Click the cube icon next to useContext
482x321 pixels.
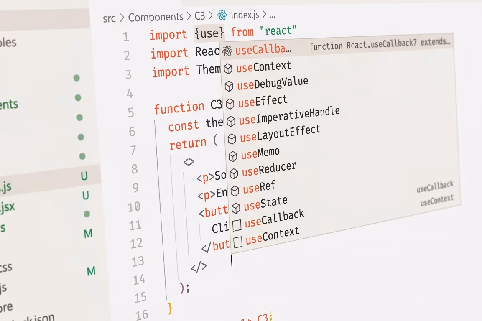pyautogui.click(x=228, y=69)
